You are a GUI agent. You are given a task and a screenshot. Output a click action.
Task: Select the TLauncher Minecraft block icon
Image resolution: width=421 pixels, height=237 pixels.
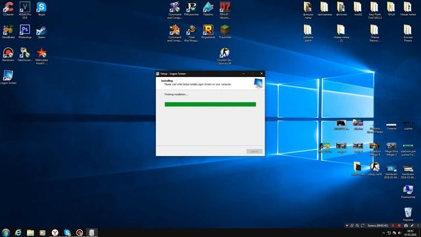point(225,32)
